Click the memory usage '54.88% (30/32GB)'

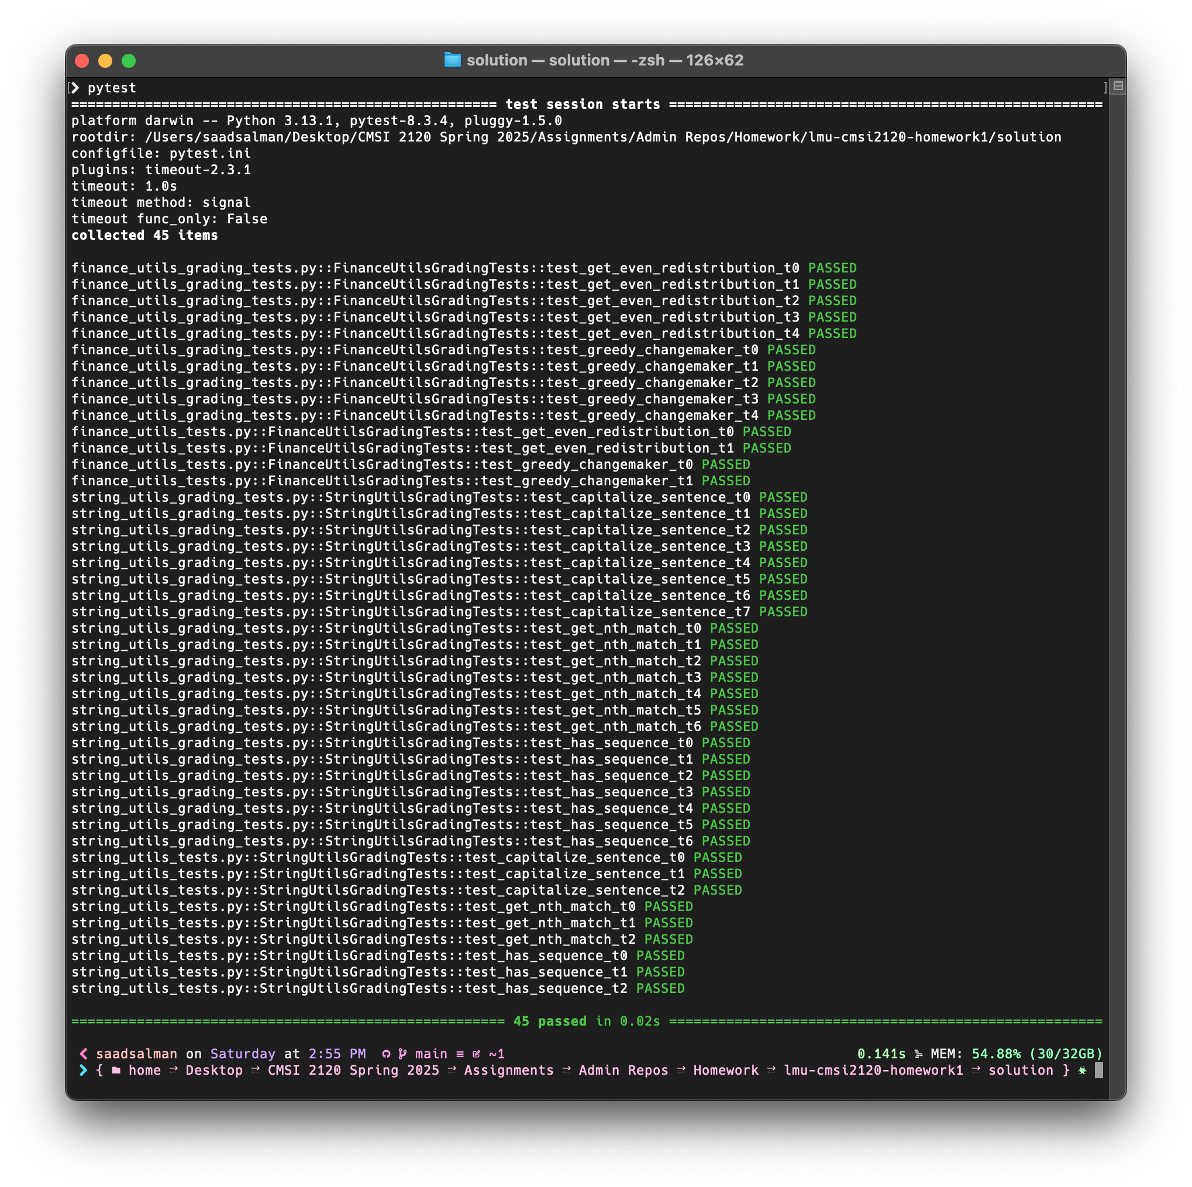tap(1036, 1054)
